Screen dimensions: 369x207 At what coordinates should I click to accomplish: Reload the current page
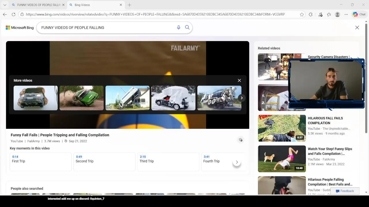pos(14,14)
